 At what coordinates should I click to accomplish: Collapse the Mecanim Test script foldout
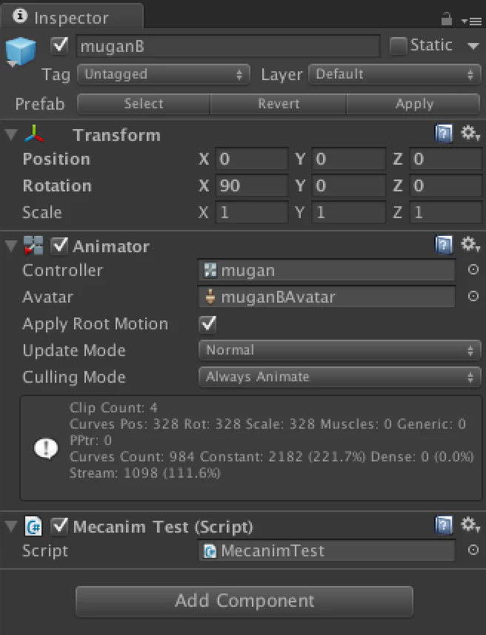click(11, 527)
